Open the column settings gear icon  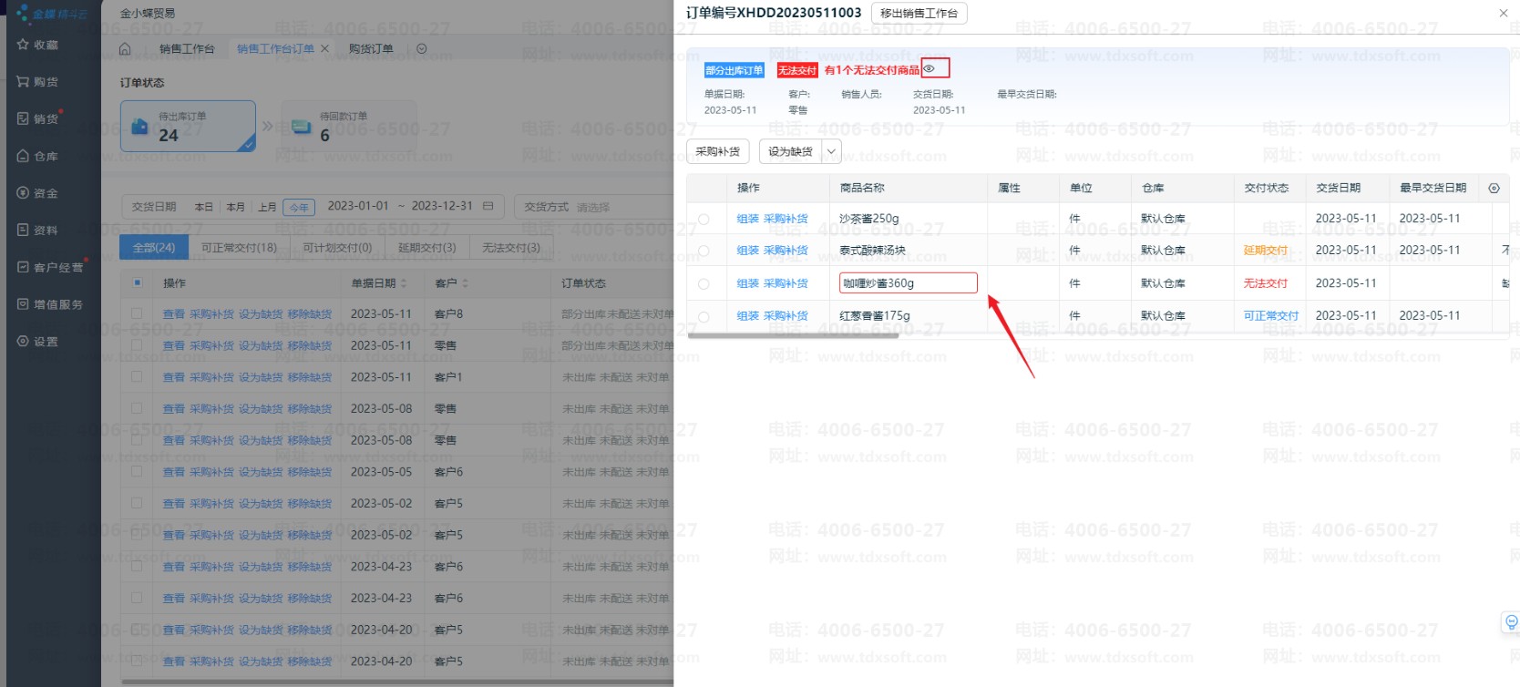[x=1494, y=189]
